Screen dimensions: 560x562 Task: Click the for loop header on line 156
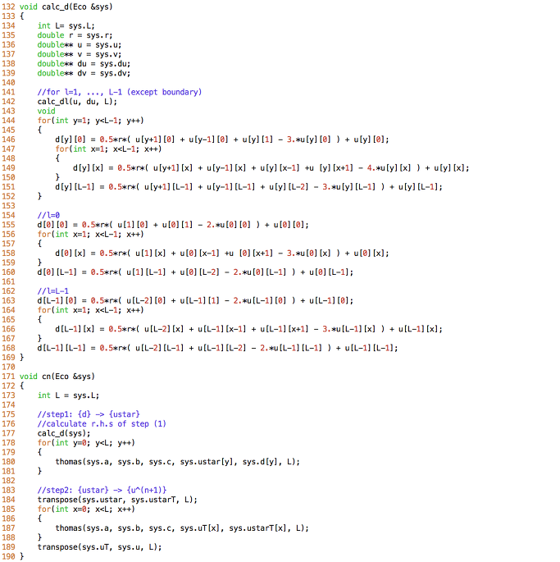(x=91, y=235)
